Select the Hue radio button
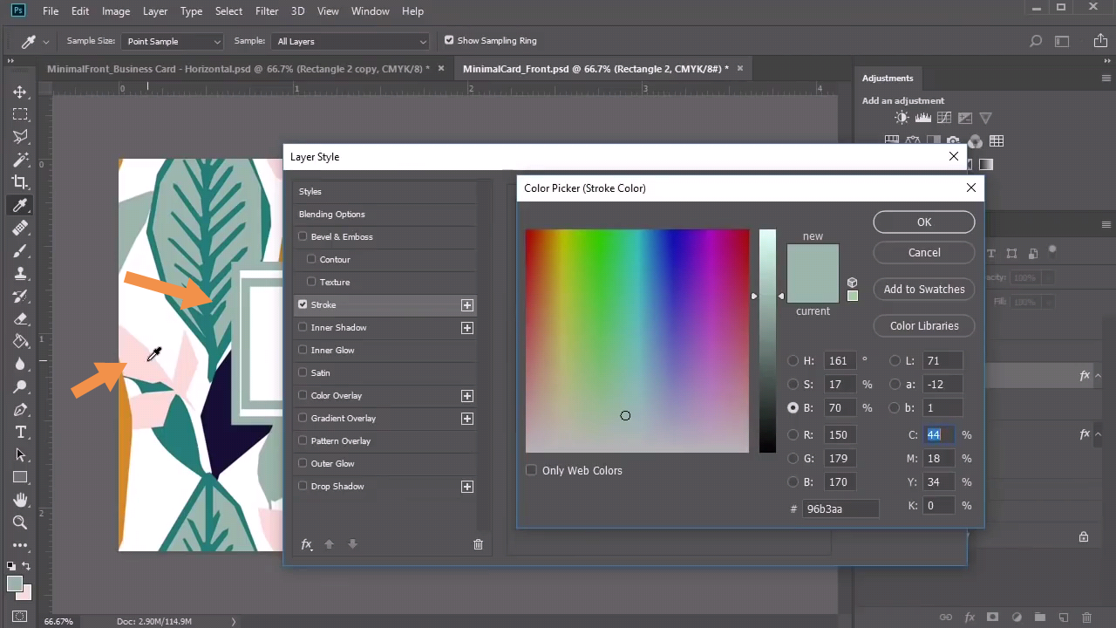The image size is (1116, 628). click(793, 360)
